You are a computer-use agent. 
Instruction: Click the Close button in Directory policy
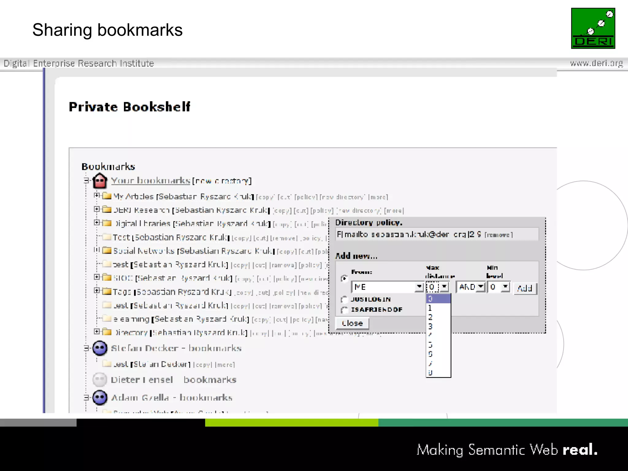(352, 323)
